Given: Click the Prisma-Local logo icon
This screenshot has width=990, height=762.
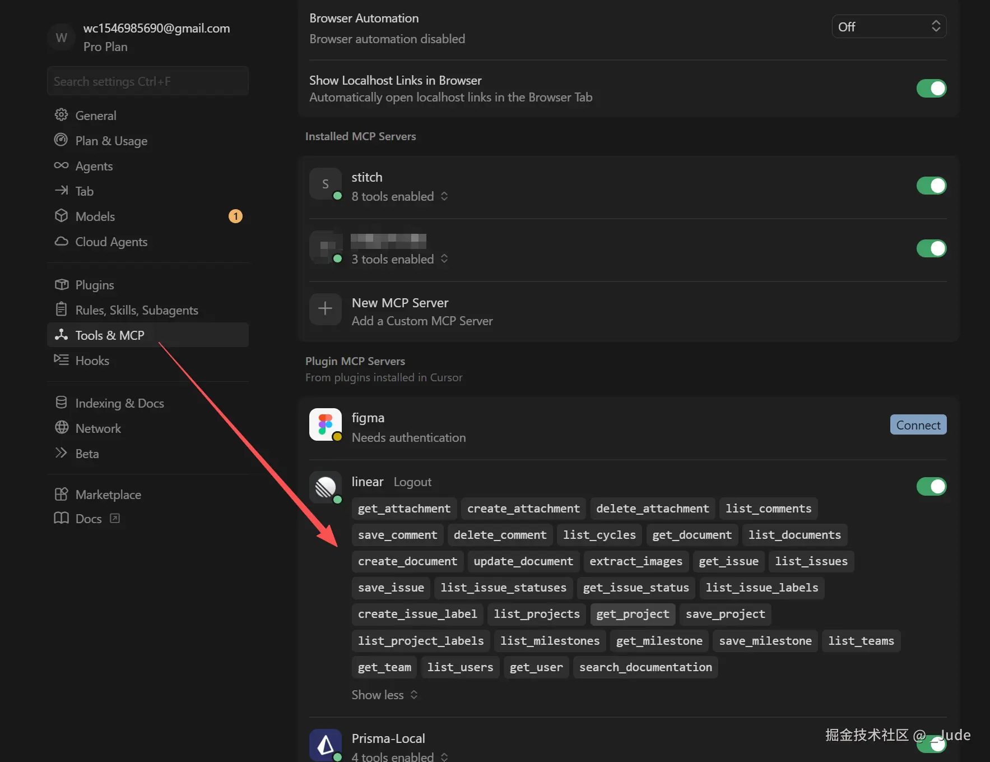Looking at the screenshot, I should coord(326,745).
